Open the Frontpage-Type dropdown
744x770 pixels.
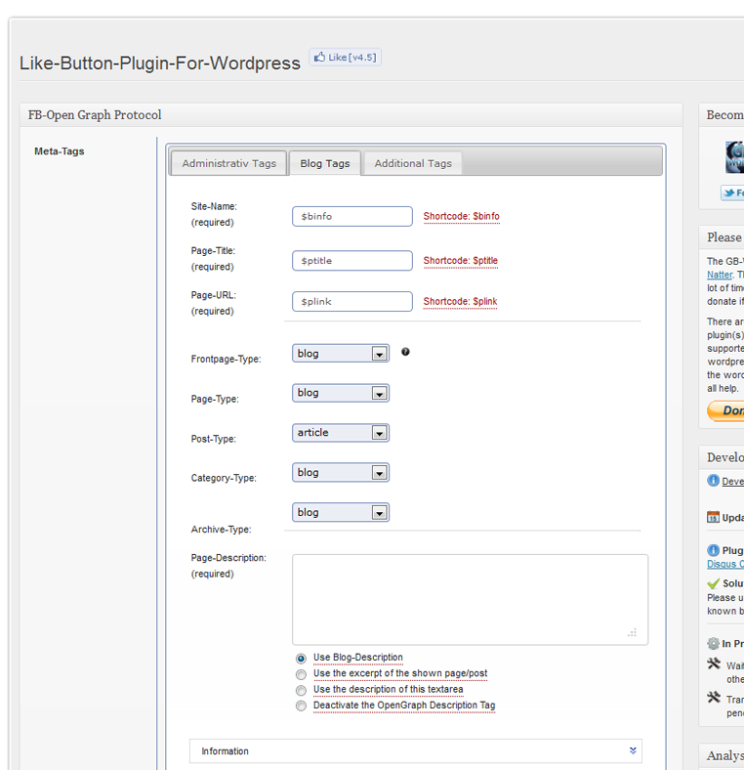tap(340, 354)
